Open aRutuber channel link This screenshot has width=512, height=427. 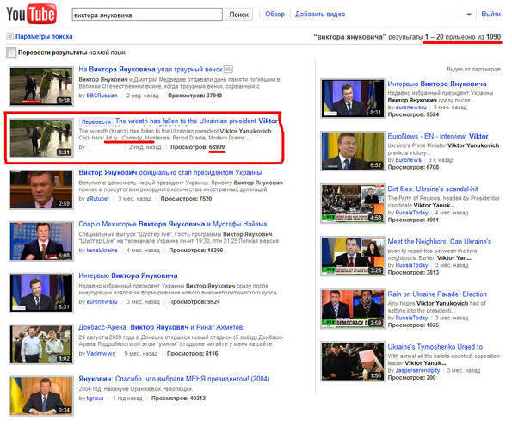click(x=97, y=199)
